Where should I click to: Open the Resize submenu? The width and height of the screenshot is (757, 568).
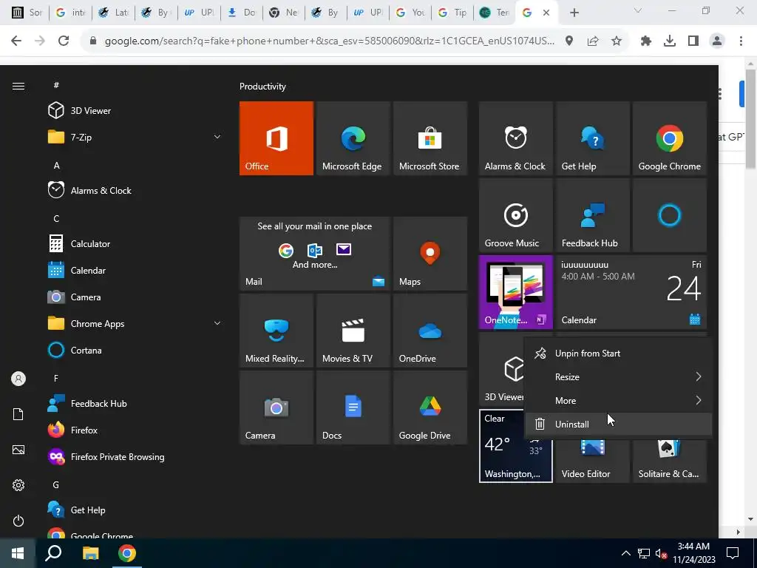coord(618,376)
